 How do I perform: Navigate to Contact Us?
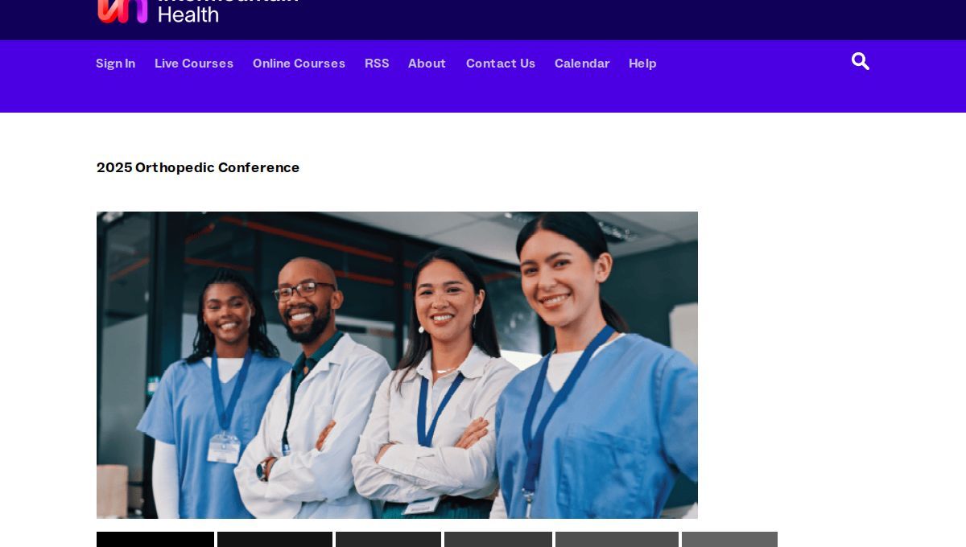501,64
